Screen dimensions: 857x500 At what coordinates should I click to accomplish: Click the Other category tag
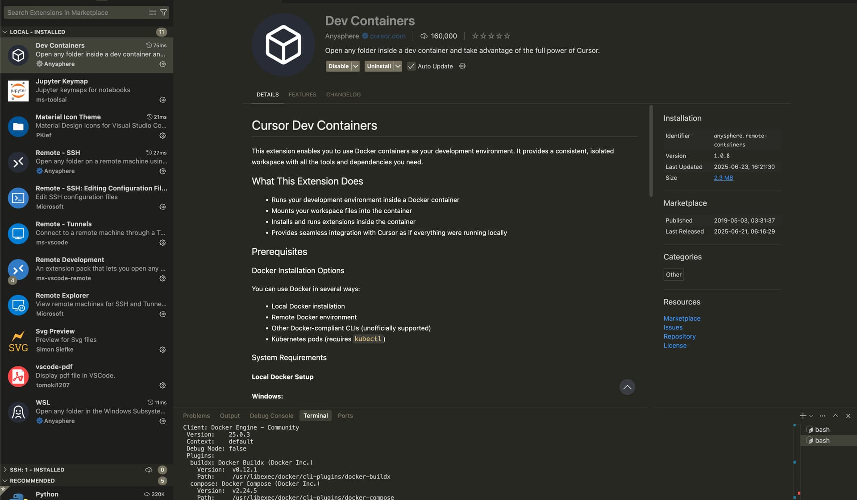coord(674,275)
